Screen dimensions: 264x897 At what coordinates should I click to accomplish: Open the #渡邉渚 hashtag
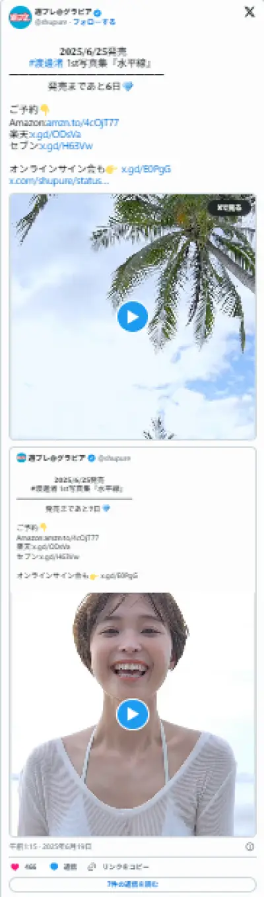(47, 63)
